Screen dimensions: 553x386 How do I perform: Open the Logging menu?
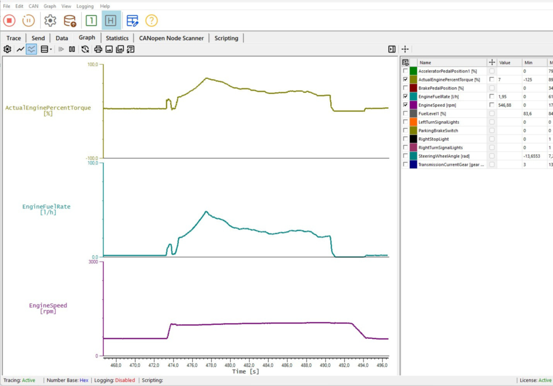(85, 6)
